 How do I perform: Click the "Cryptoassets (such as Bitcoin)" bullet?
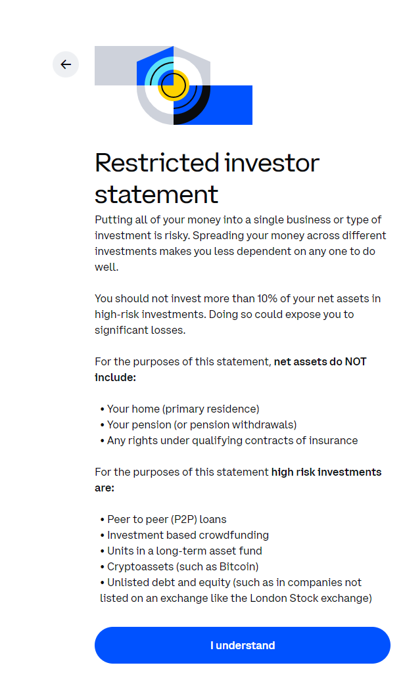[183, 566]
